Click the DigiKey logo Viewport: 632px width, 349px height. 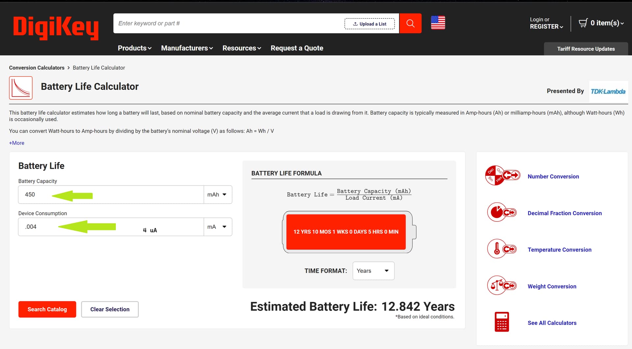click(x=56, y=28)
